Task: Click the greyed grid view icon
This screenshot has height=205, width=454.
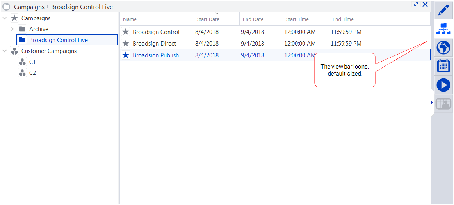Action: pos(443,104)
